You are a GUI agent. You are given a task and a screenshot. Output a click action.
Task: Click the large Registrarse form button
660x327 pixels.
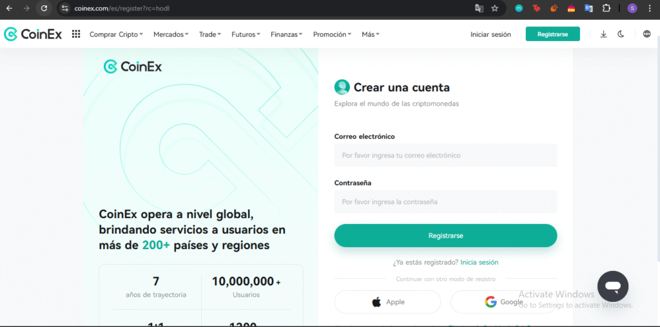click(x=446, y=236)
